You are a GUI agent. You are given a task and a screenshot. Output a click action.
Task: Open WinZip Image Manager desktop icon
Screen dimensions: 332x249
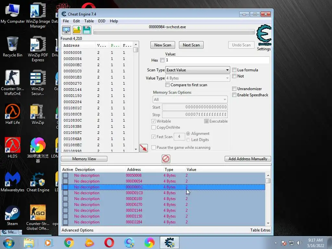point(38,16)
